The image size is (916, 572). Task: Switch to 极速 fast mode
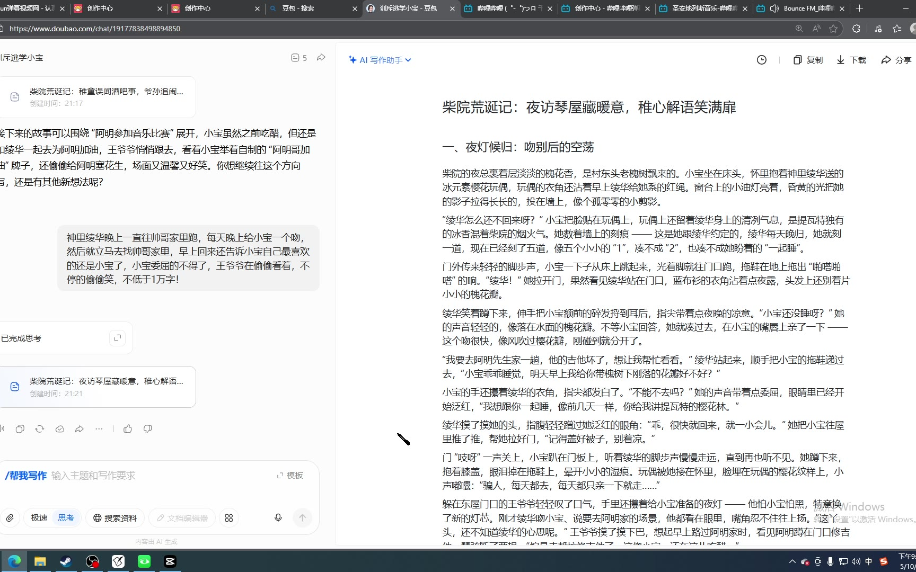39,518
